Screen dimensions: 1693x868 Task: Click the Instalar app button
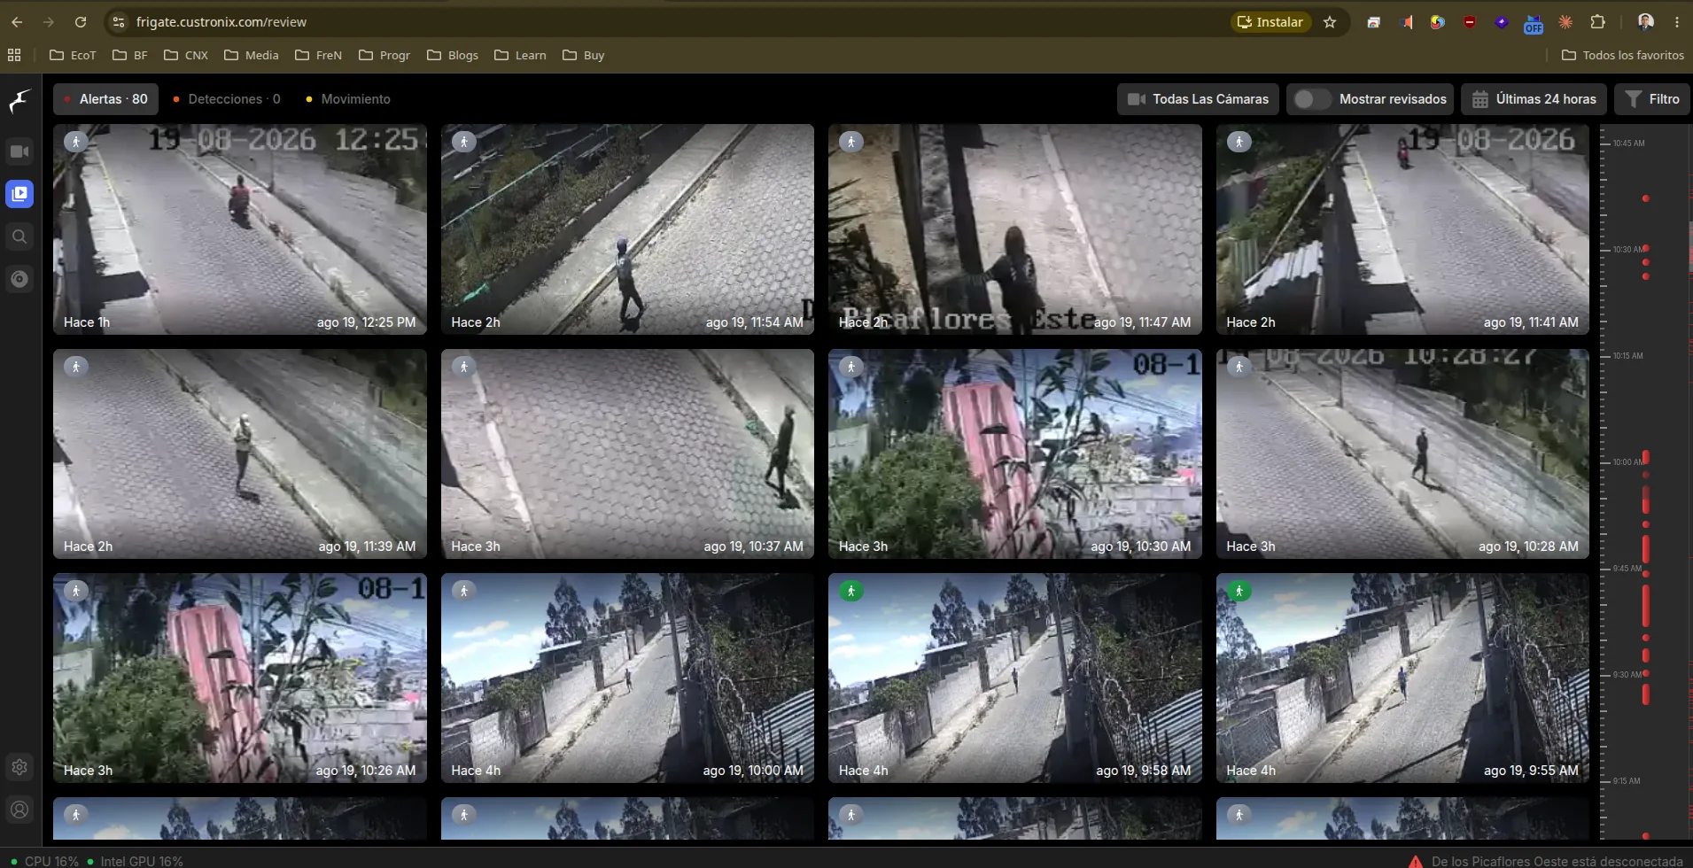pyautogui.click(x=1270, y=22)
